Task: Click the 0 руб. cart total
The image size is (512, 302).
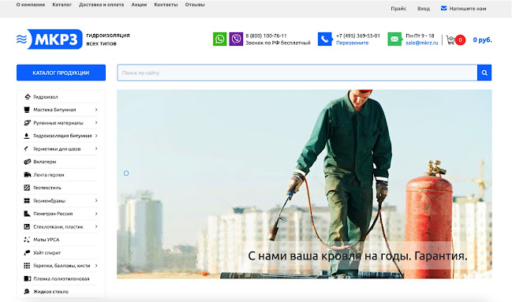Action: [x=482, y=40]
